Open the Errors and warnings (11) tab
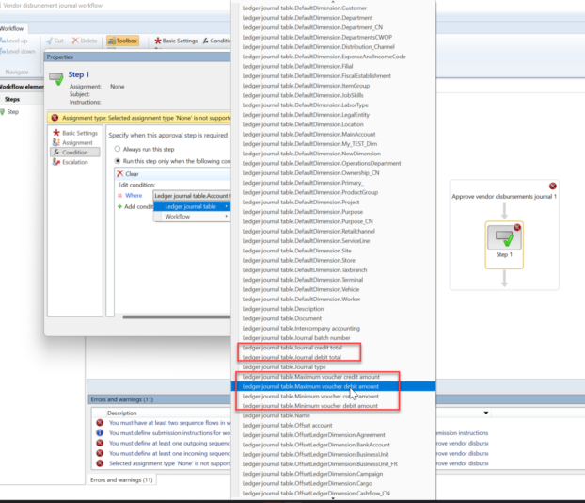Viewport: 585px width, 503px height. (x=123, y=480)
